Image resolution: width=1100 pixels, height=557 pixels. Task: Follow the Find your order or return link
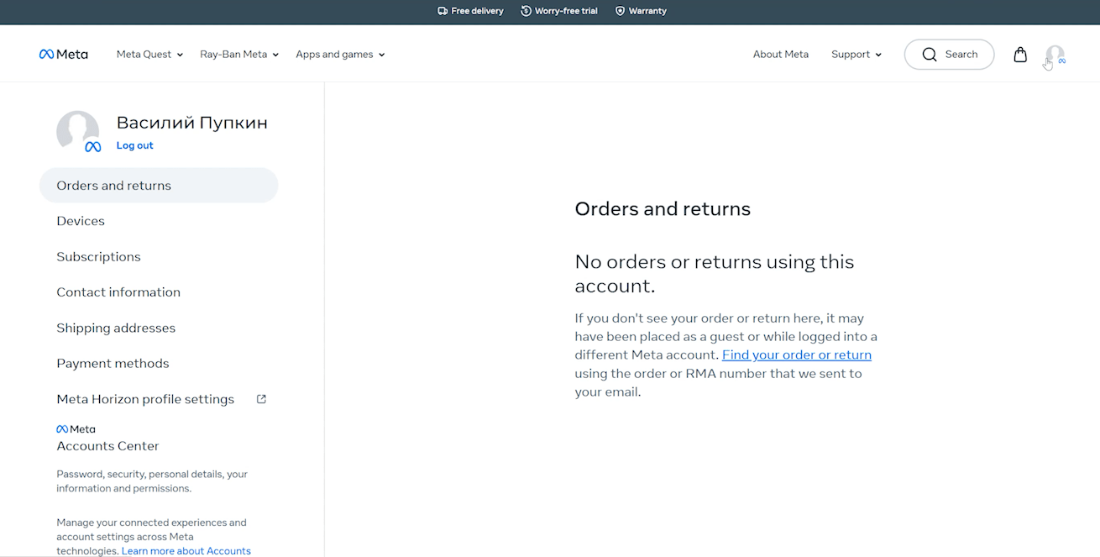click(796, 355)
